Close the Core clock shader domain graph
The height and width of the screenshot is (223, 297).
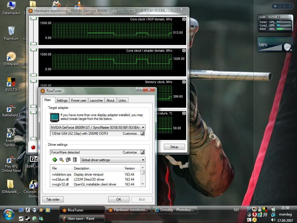(x=184, y=51)
